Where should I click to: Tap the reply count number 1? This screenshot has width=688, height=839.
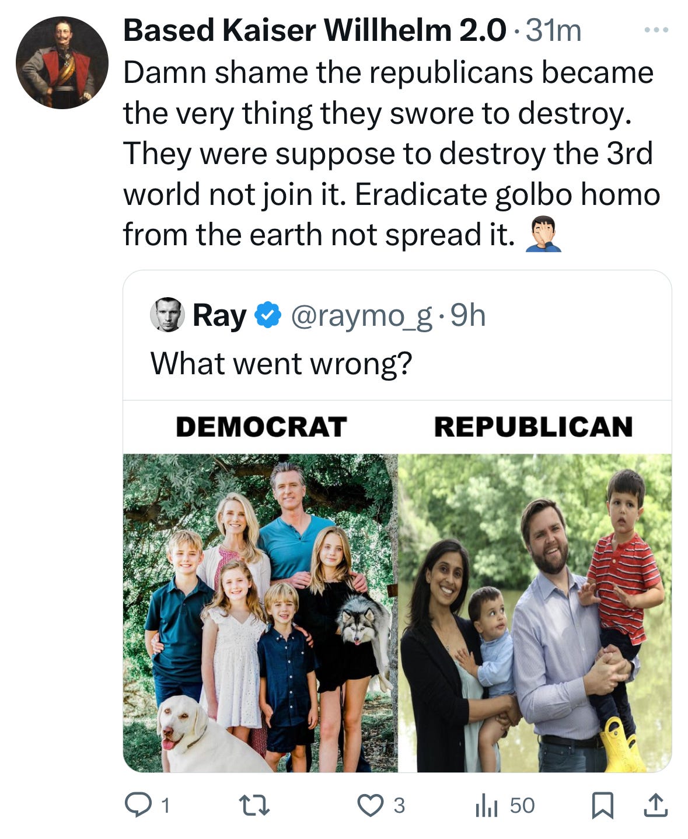coord(165,806)
